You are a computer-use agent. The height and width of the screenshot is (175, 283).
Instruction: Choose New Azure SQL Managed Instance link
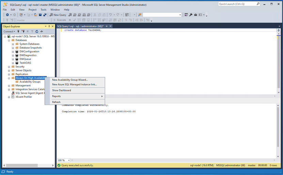click(75, 84)
